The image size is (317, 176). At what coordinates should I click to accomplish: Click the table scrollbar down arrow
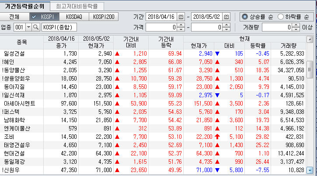coord(310,170)
